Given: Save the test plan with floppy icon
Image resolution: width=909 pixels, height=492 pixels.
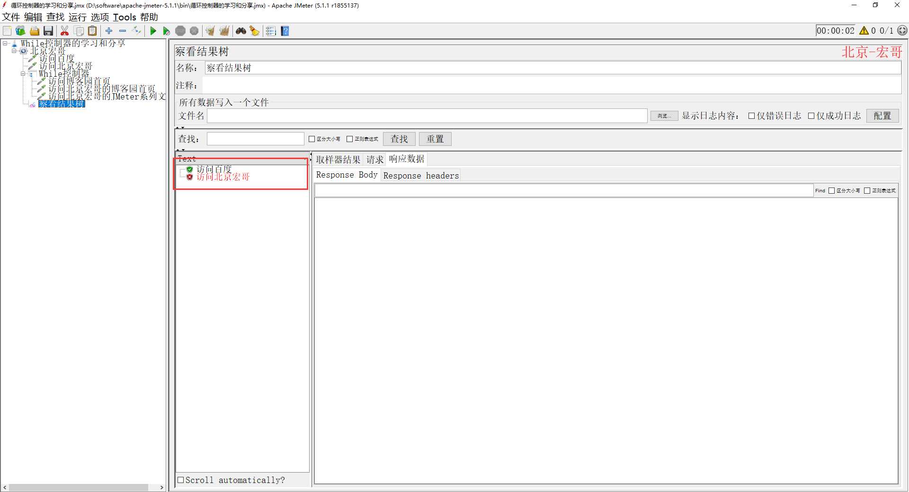Looking at the screenshot, I should (x=48, y=31).
